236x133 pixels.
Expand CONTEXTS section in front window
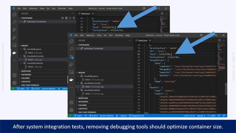[104, 109]
